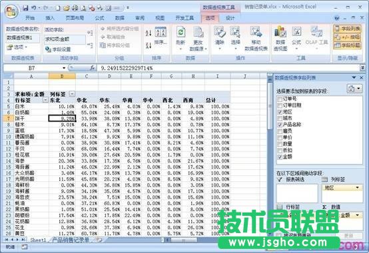
Task: Insert a 数据透视图 pivot chart
Action: (x=280, y=39)
